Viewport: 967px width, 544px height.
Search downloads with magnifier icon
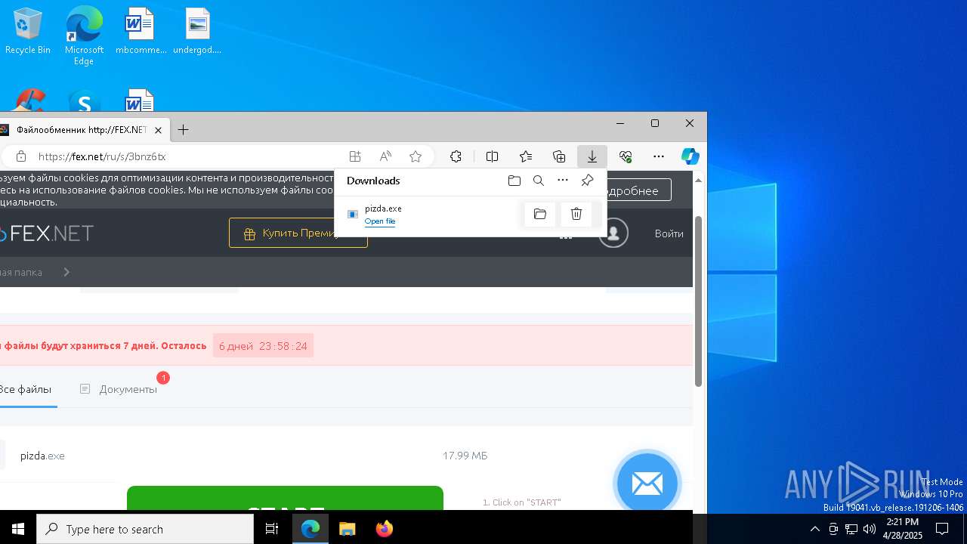[539, 181]
